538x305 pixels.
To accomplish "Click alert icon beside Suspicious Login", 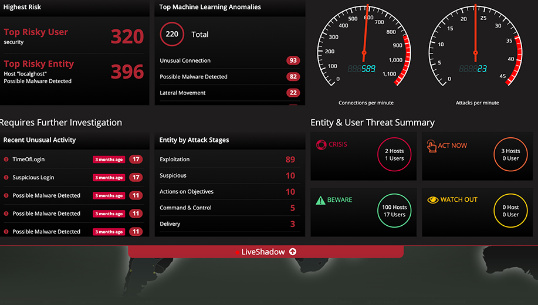I will [6, 178].
